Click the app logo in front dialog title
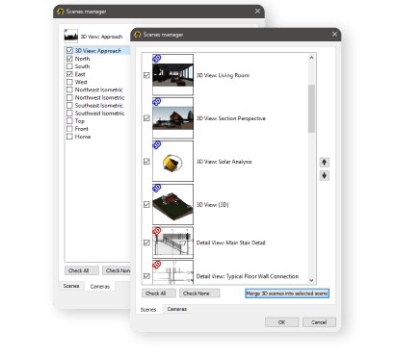The height and width of the screenshot is (357, 396). 138,35
